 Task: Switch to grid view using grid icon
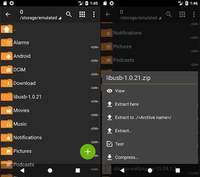pos(82,14)
